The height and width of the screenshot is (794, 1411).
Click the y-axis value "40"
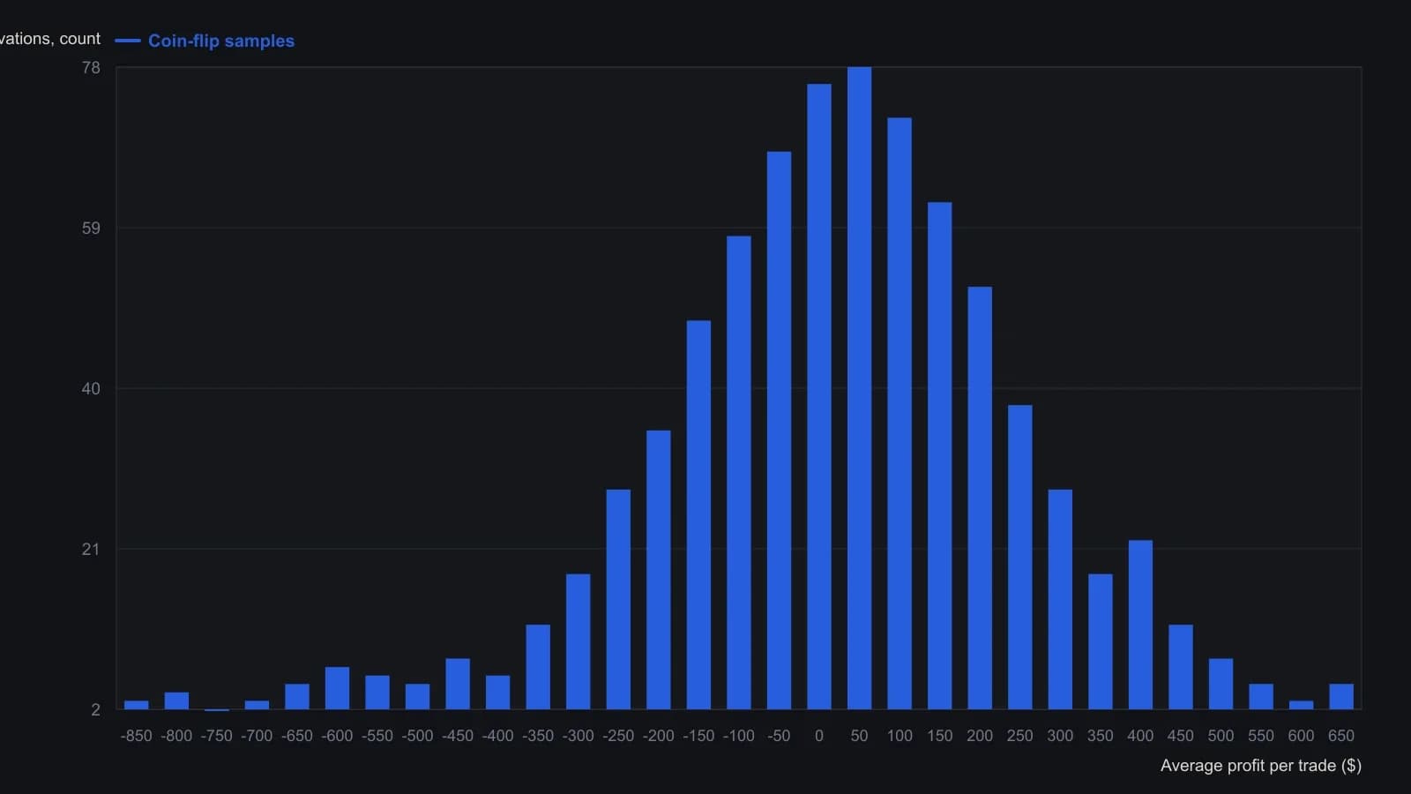point(91,389)
